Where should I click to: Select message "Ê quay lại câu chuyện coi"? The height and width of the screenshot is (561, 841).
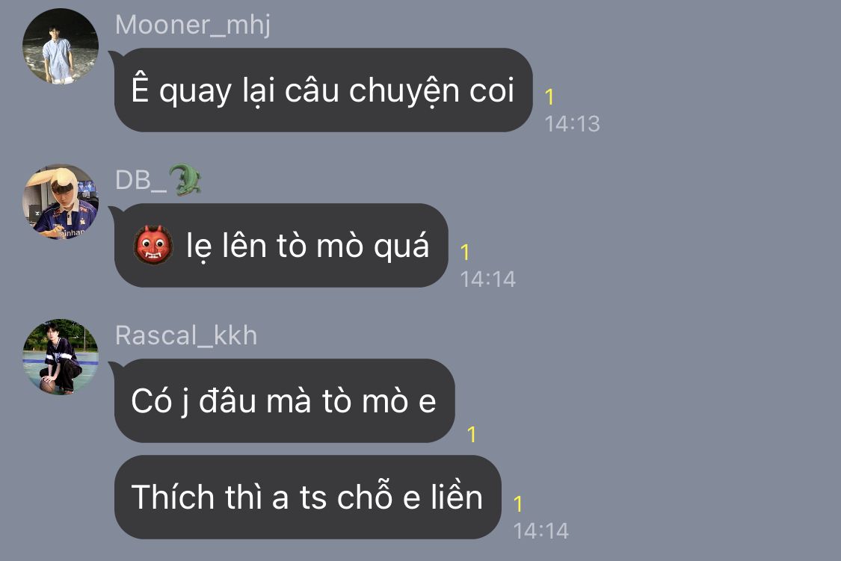point(324,90)
